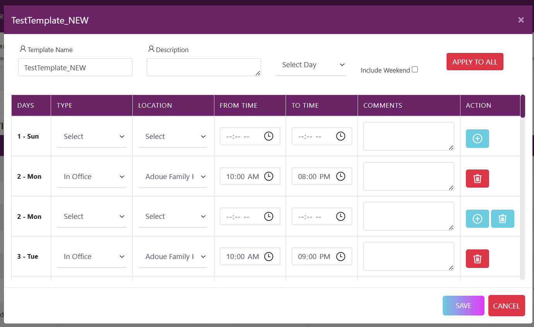Open clock picker in Sunday From Time

(269, 136)
